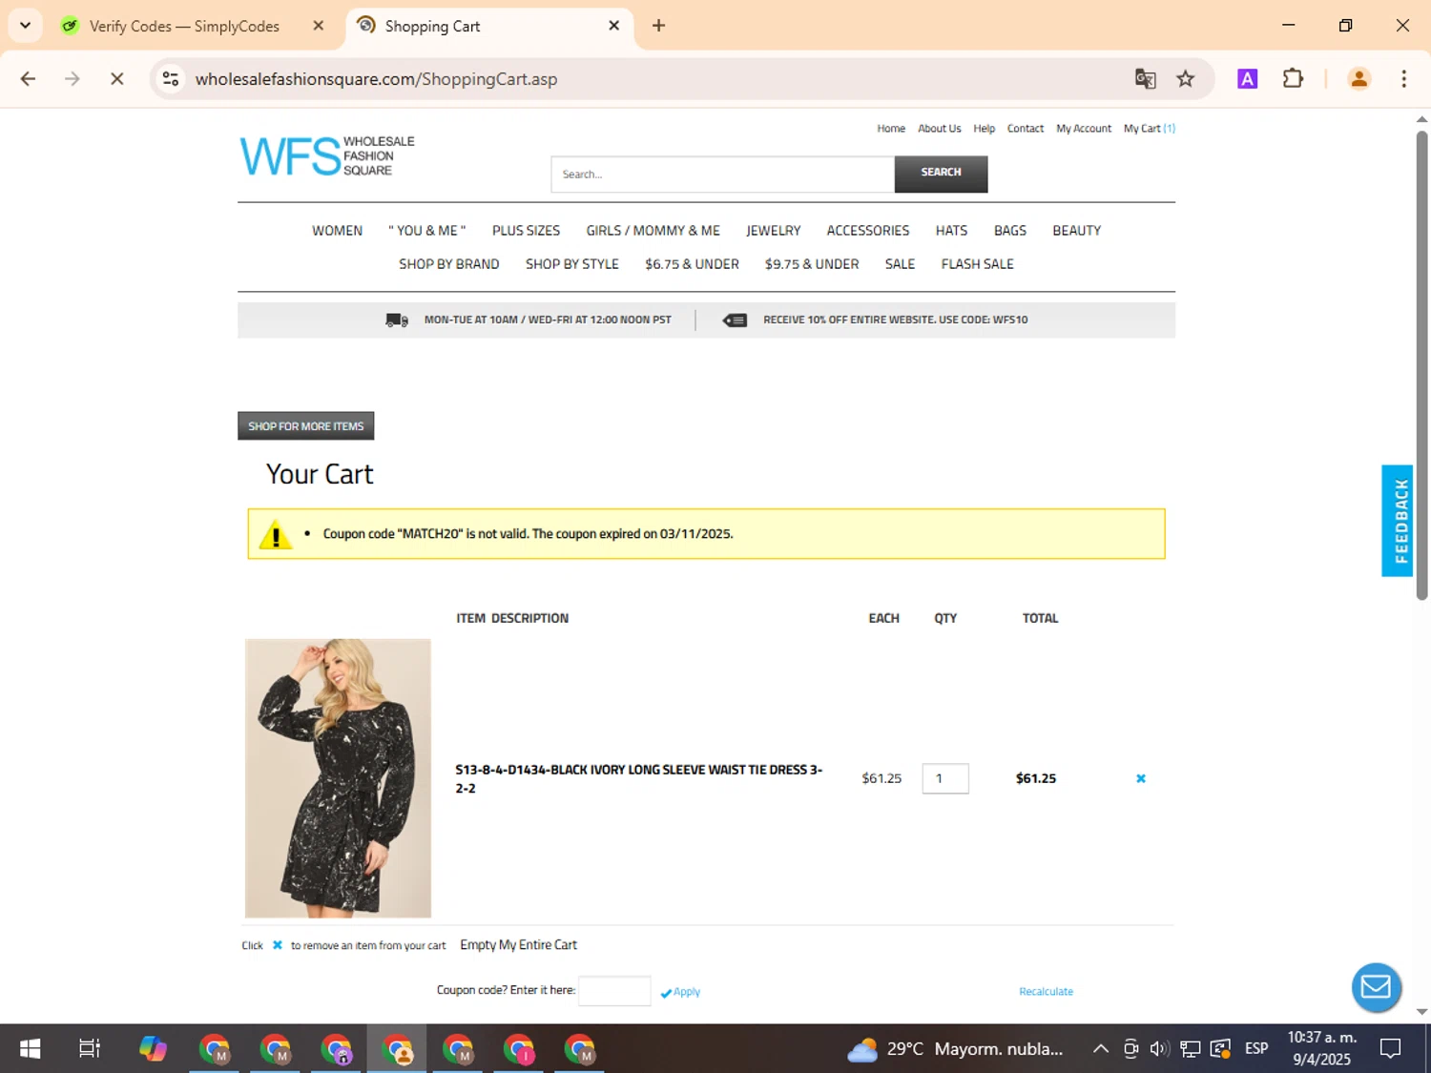Open $6.75 & UNDER section
Screen dimensions: 1431x1073
point(692,264)
